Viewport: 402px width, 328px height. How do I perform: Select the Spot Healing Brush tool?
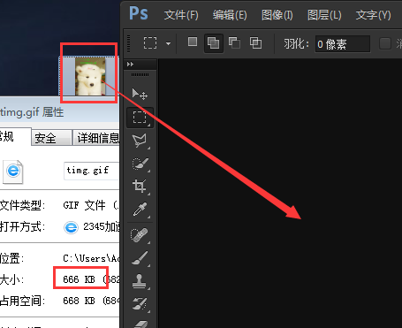click(140, 235)
